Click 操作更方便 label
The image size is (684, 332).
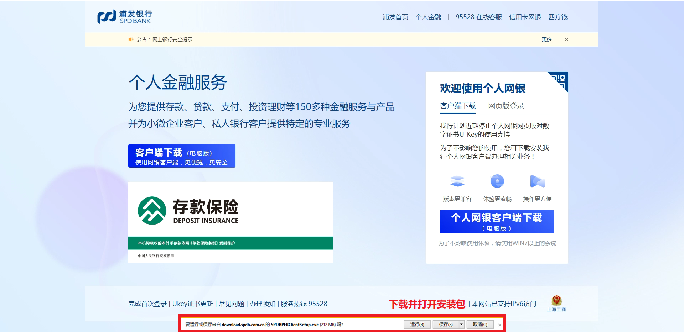538,199
